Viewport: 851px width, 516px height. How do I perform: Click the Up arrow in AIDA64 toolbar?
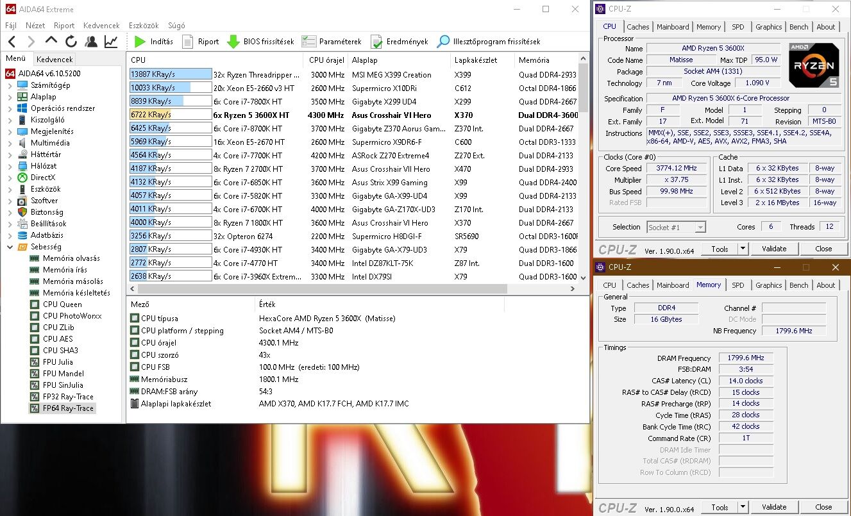point(51,42)
